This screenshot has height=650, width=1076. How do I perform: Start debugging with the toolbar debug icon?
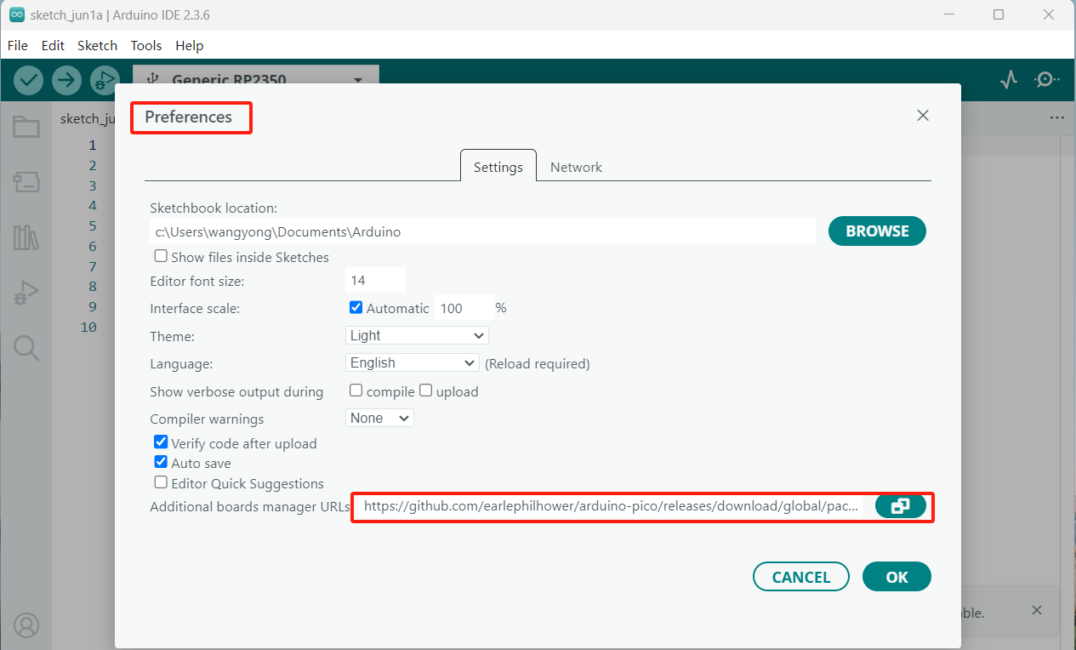click(104, 80)
